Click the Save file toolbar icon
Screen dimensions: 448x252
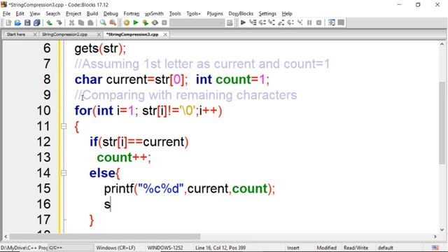pos(27,22)
